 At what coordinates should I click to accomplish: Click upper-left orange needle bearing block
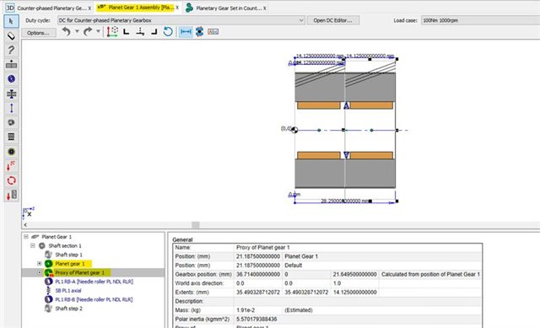(x=319, y=105)
